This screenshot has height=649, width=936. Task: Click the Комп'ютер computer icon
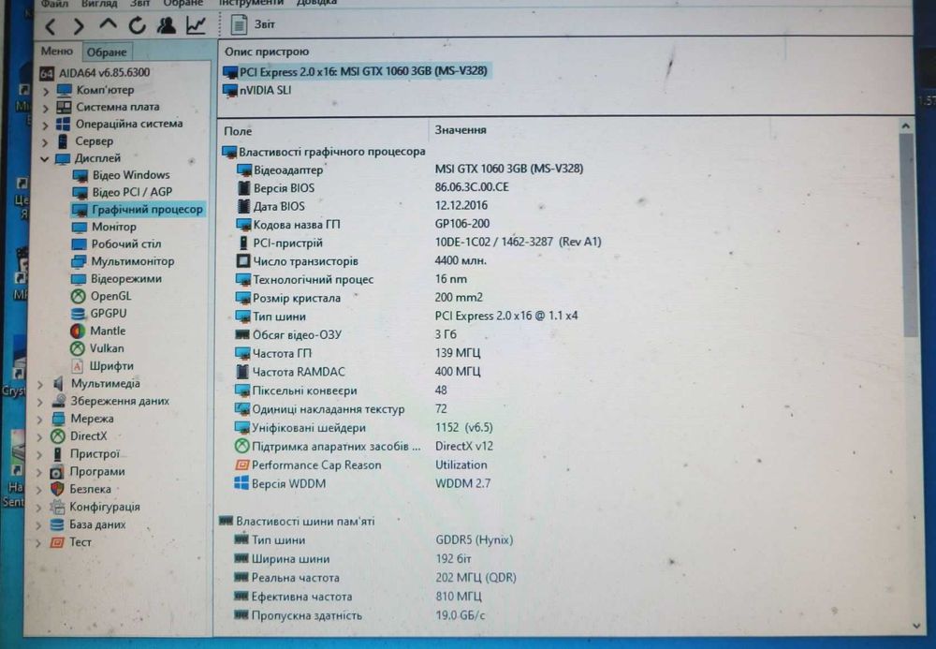coord(64,91)
